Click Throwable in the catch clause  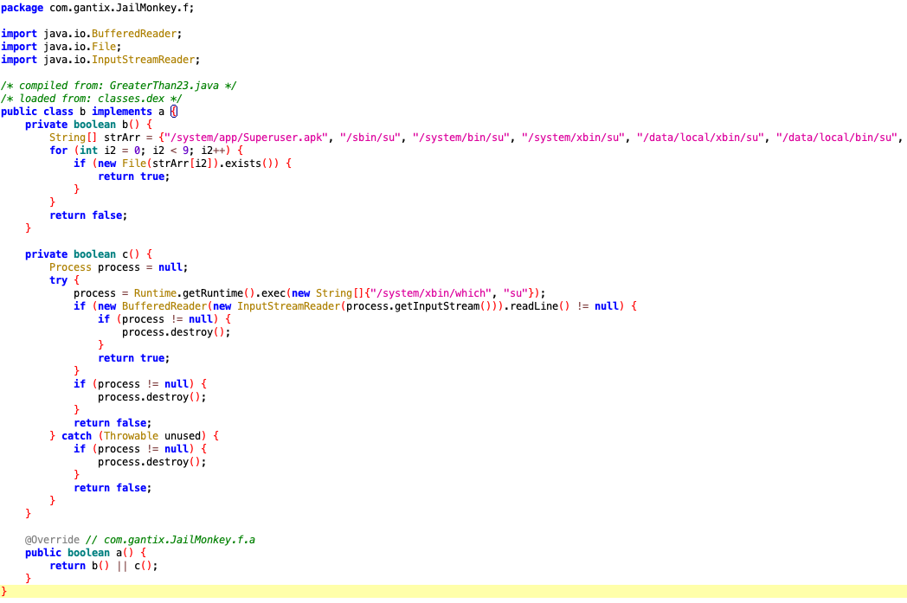131,436
